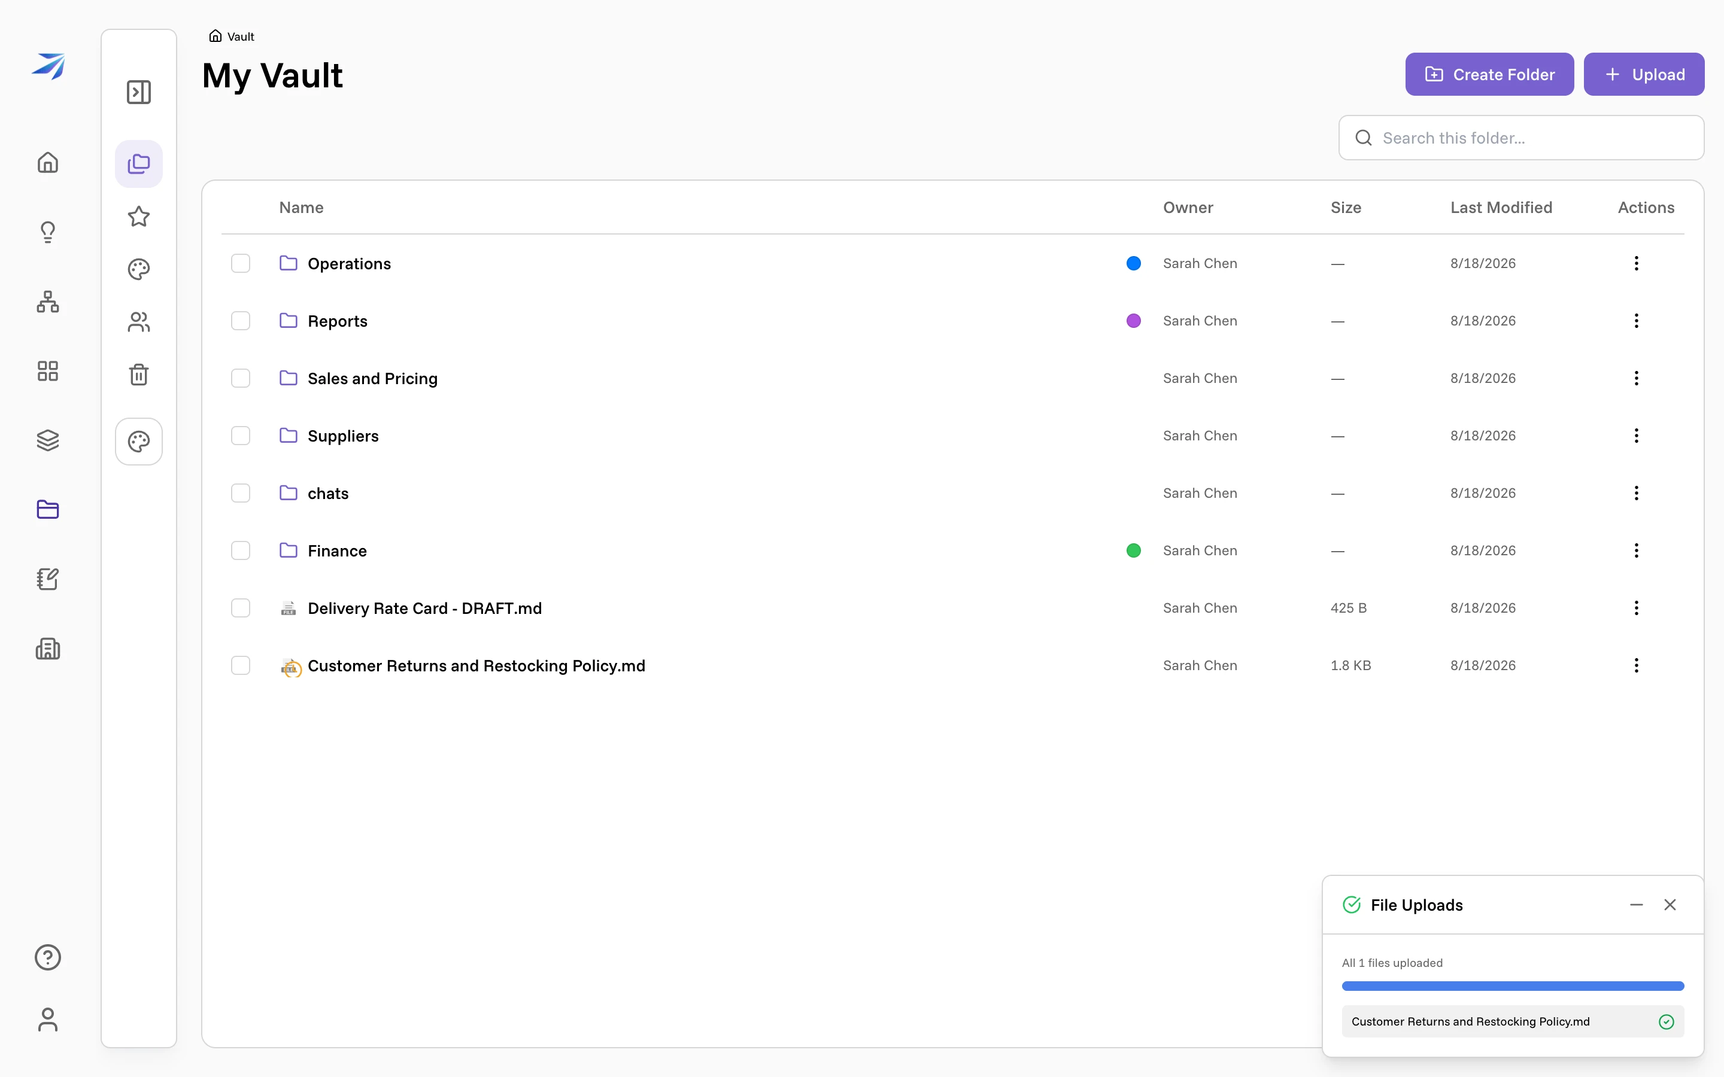Open the help question mark icon
The height and width of the screenshot is (1077, 1724).
[48, 957]
